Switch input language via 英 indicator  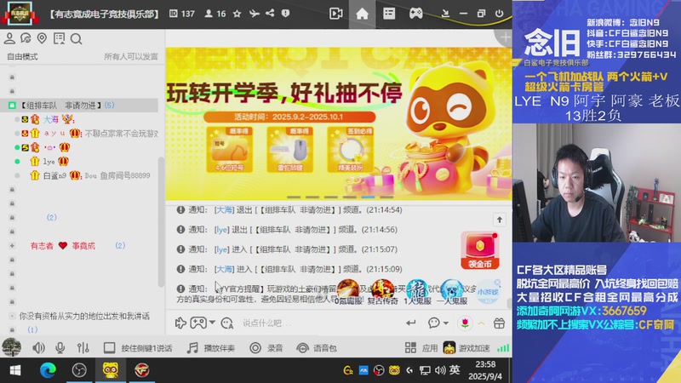[455, 369]
